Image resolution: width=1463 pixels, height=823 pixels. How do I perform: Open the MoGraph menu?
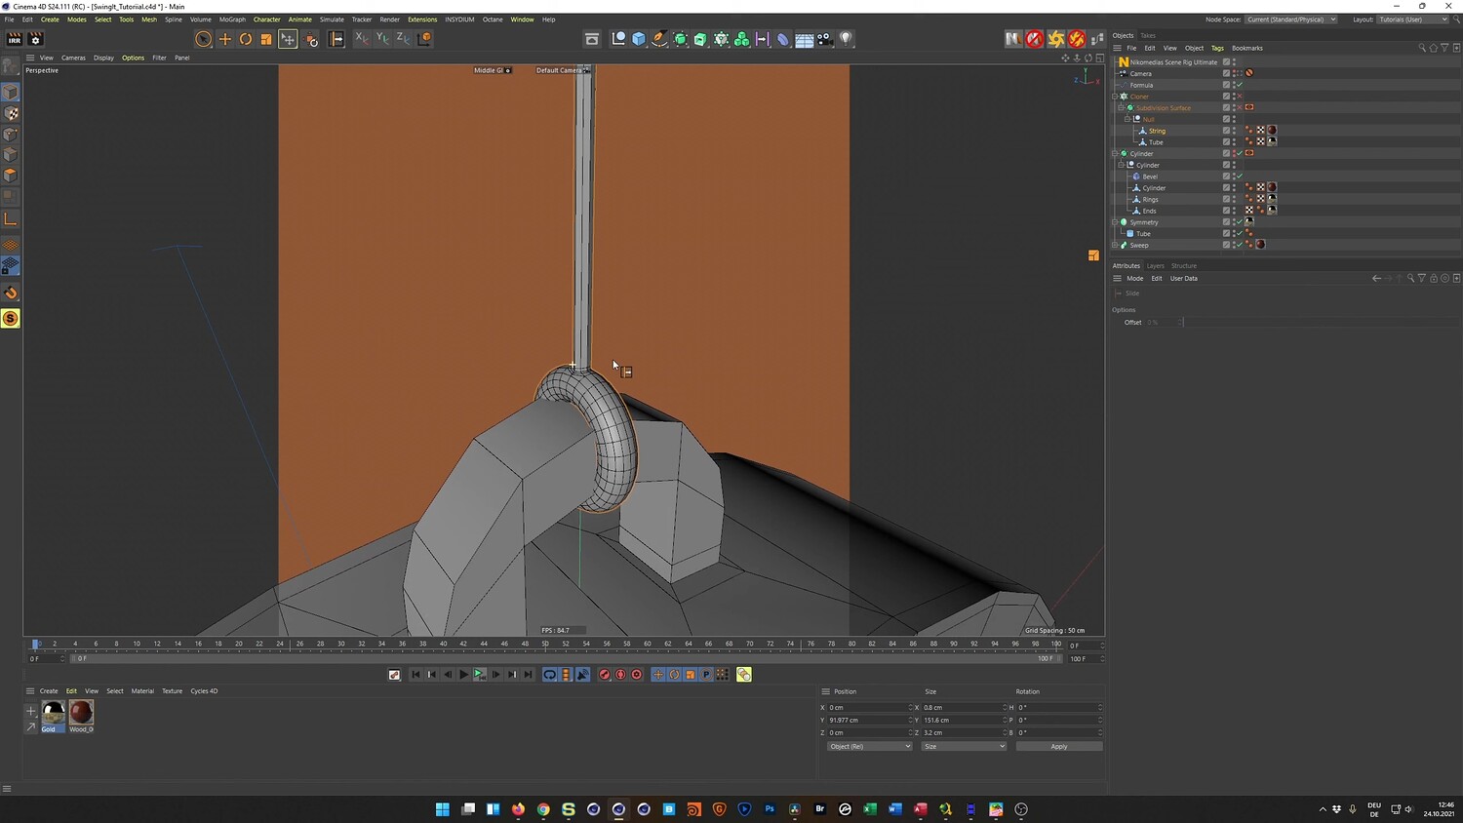tap(232, 20)
